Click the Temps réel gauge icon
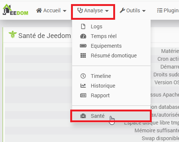Viewport: 179px width, 142px height. 83,36
